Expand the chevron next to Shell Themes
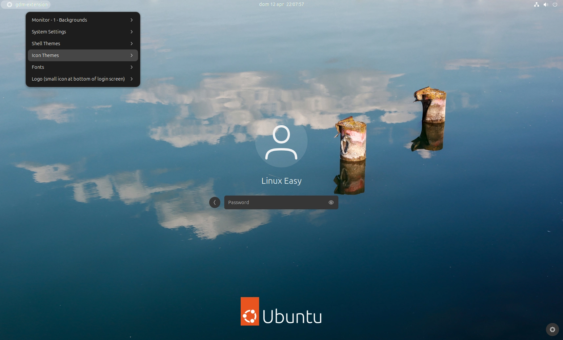The height and width of the screenshot is (340, 563). (x=131, y=44)
